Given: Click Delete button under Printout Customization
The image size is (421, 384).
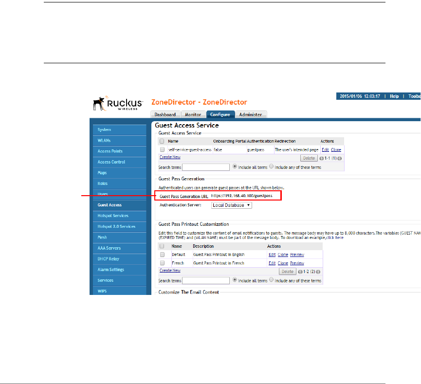Looking at the screenshot, I should [x=287, y=272].
